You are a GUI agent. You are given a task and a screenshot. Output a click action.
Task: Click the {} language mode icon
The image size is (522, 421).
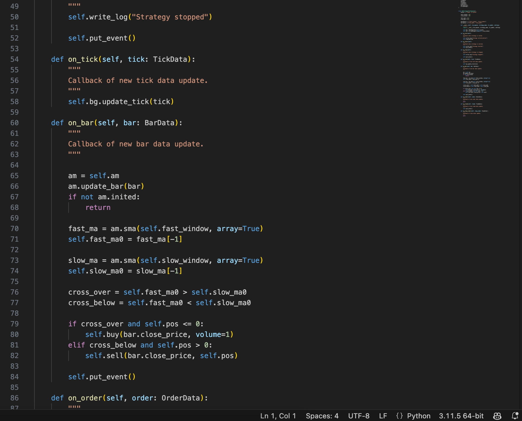pos(400,416)
